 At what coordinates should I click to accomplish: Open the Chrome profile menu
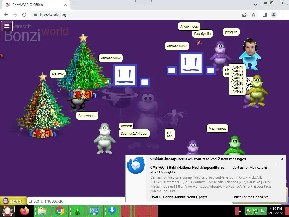click(274, 15)
